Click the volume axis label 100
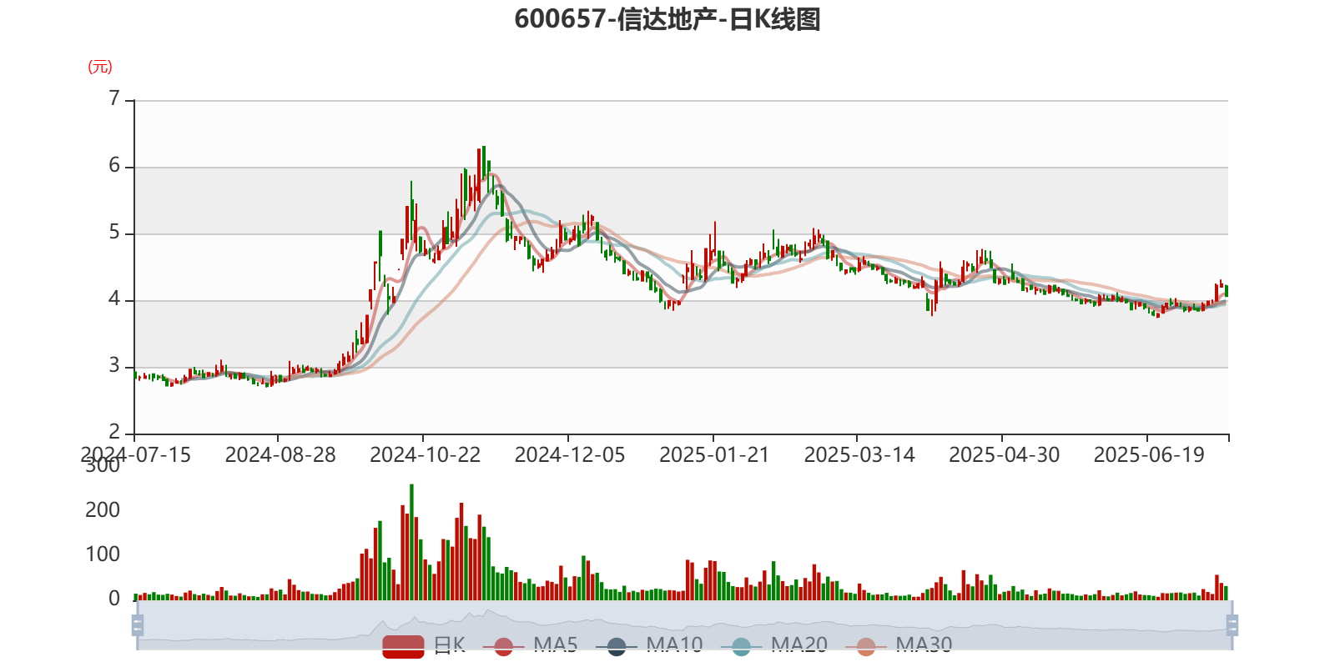Viewport: 1335px width, 667px height. pos(103,554)
